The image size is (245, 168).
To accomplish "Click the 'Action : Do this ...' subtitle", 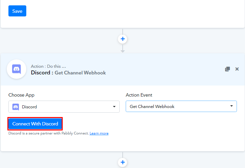I will tap(48, 66).
